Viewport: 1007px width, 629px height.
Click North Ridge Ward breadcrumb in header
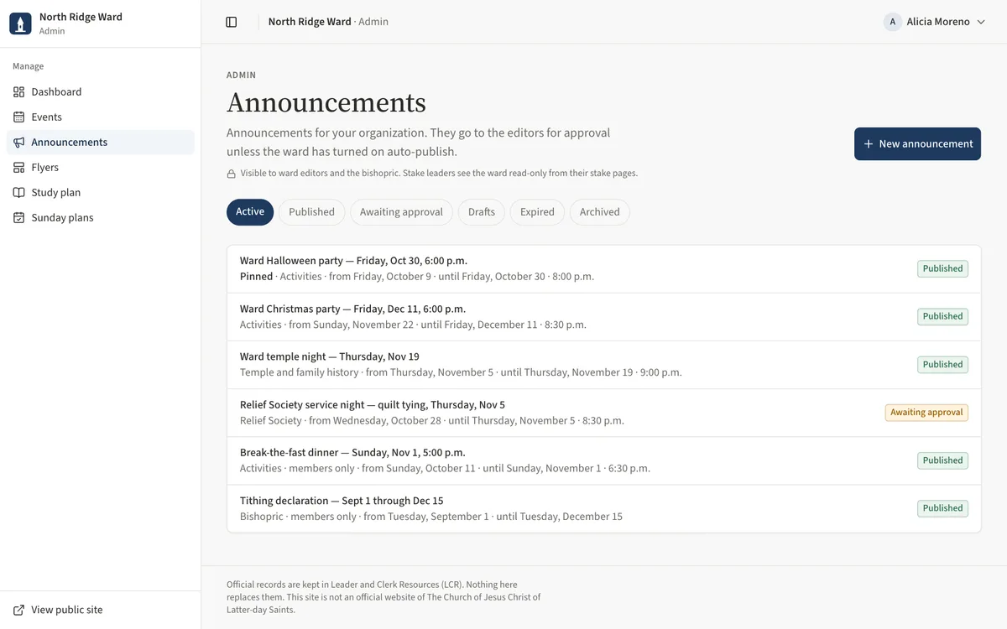(310, 22)
